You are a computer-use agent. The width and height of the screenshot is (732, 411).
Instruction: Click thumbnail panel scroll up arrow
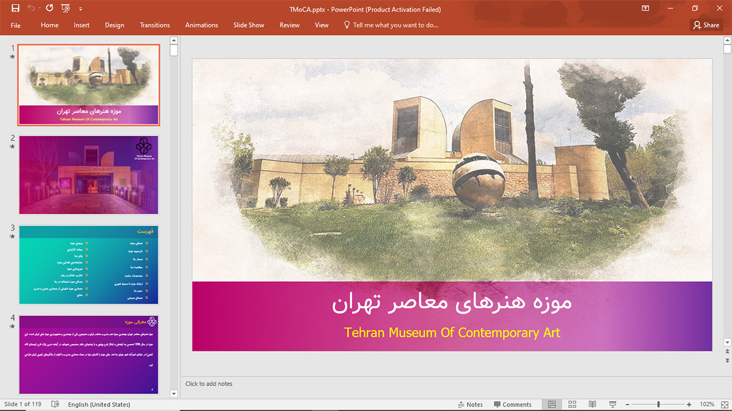(x=174, y=40)
